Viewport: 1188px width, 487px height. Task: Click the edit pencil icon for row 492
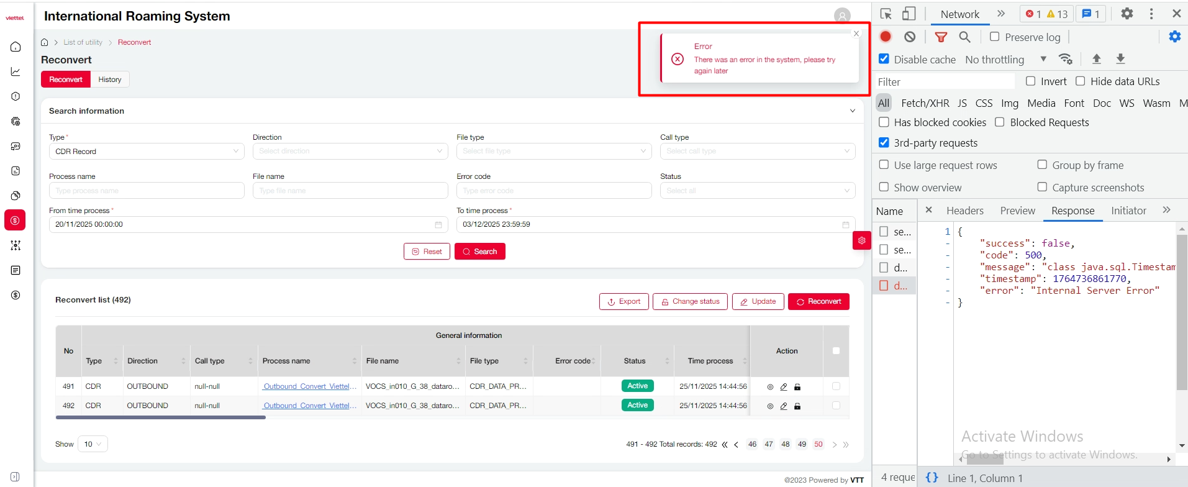[784, 406]
